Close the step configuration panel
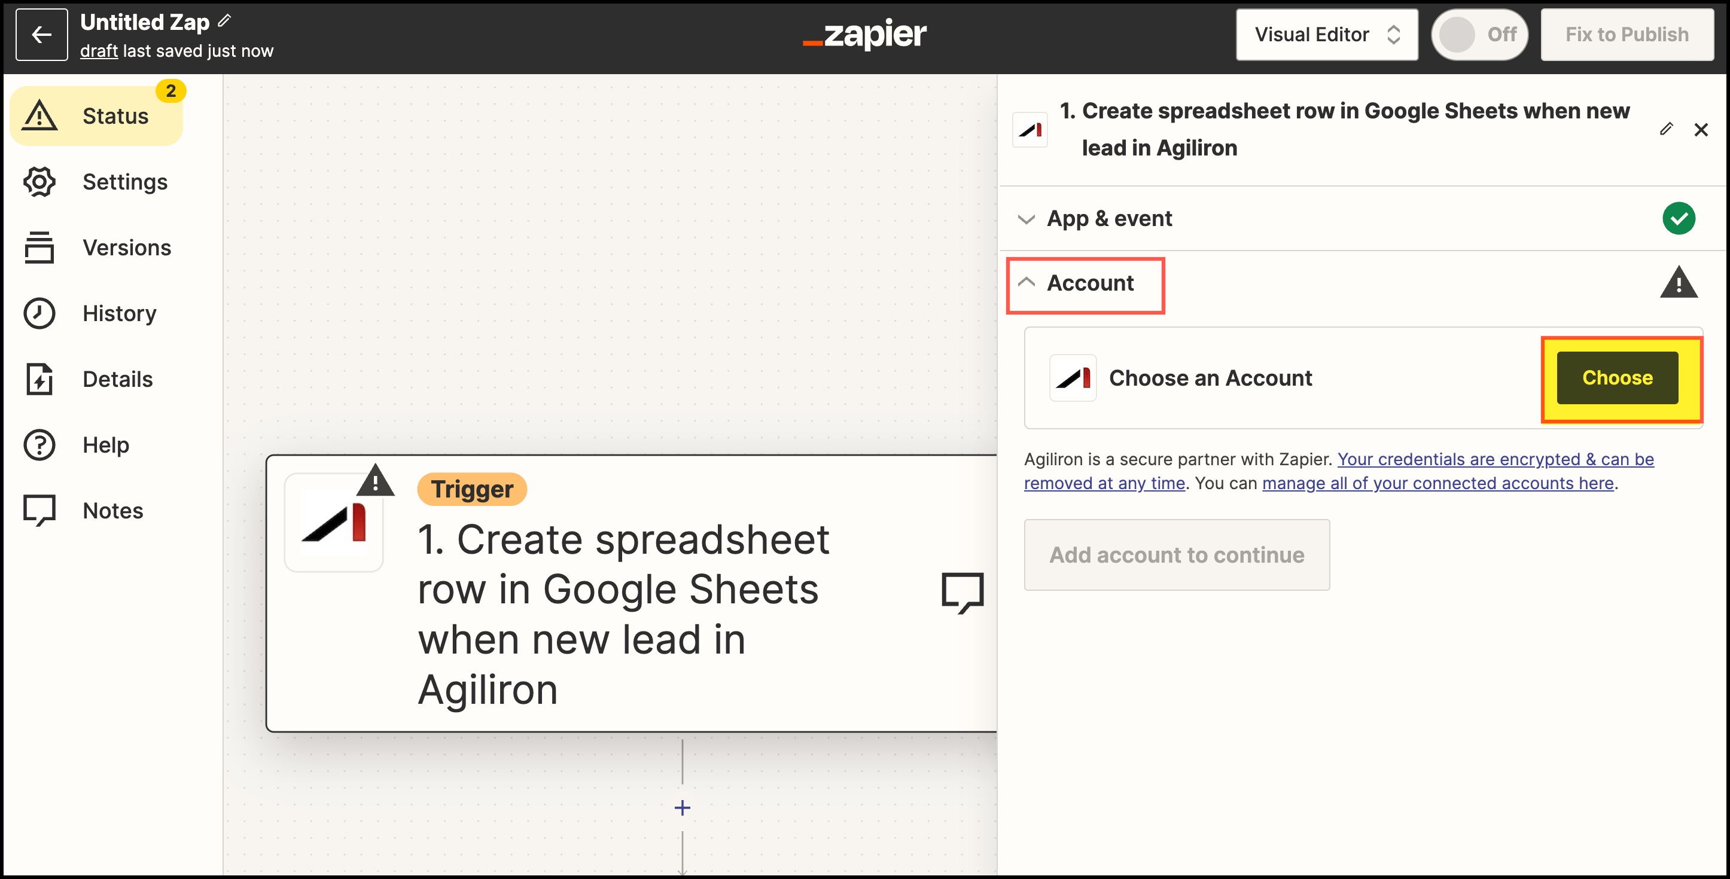1730x879 pixels. (1701, 130)
